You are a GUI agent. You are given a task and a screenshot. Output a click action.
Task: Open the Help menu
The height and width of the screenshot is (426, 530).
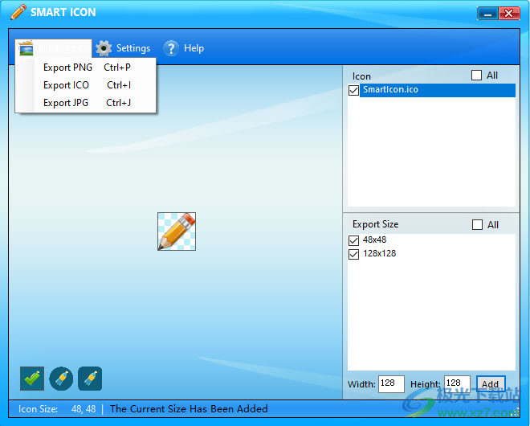(x=184, y=48)
